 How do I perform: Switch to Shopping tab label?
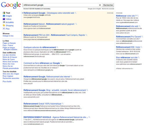10,25
